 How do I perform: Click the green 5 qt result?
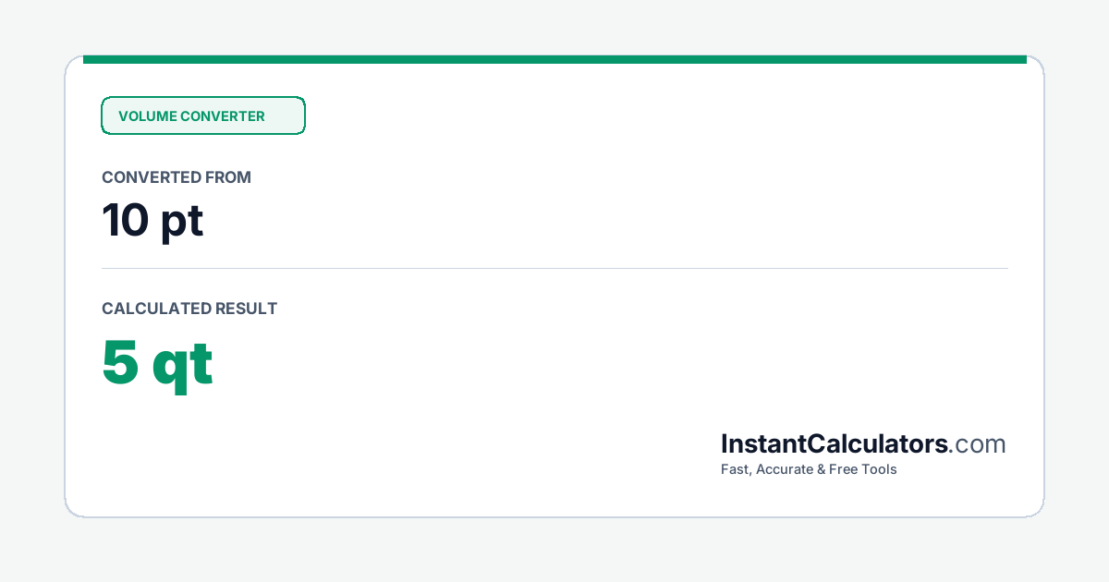pyautogui.click(x=157, y=364)
